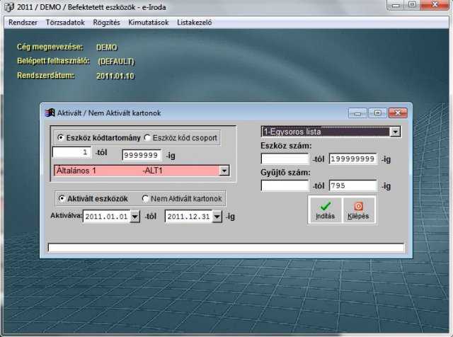
Task: Open the 2011.01.01 start date dropdown
Action: coord(136,217)
